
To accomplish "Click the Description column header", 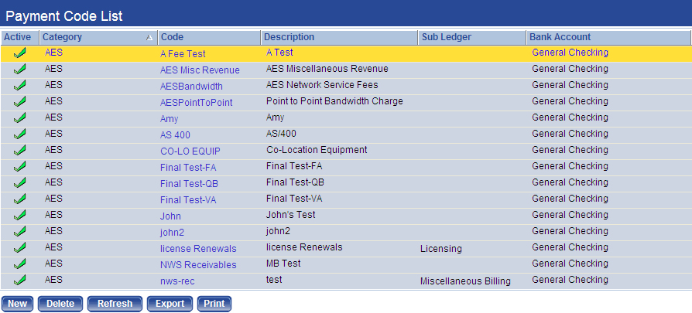I will [289, 37].
